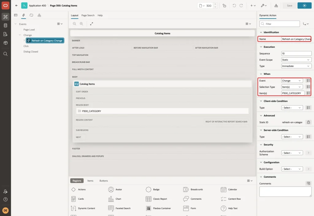This screenshot has width=314, height=216.
Task: Collapse the Identification section
Action: (x=261, y=32)
